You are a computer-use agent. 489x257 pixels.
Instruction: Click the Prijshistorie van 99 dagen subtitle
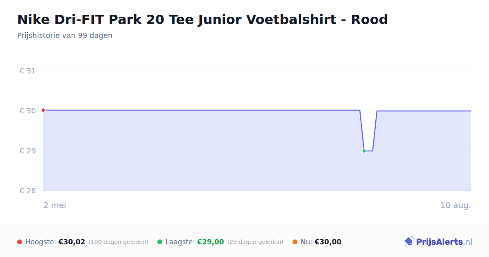[x=65, y=35]
